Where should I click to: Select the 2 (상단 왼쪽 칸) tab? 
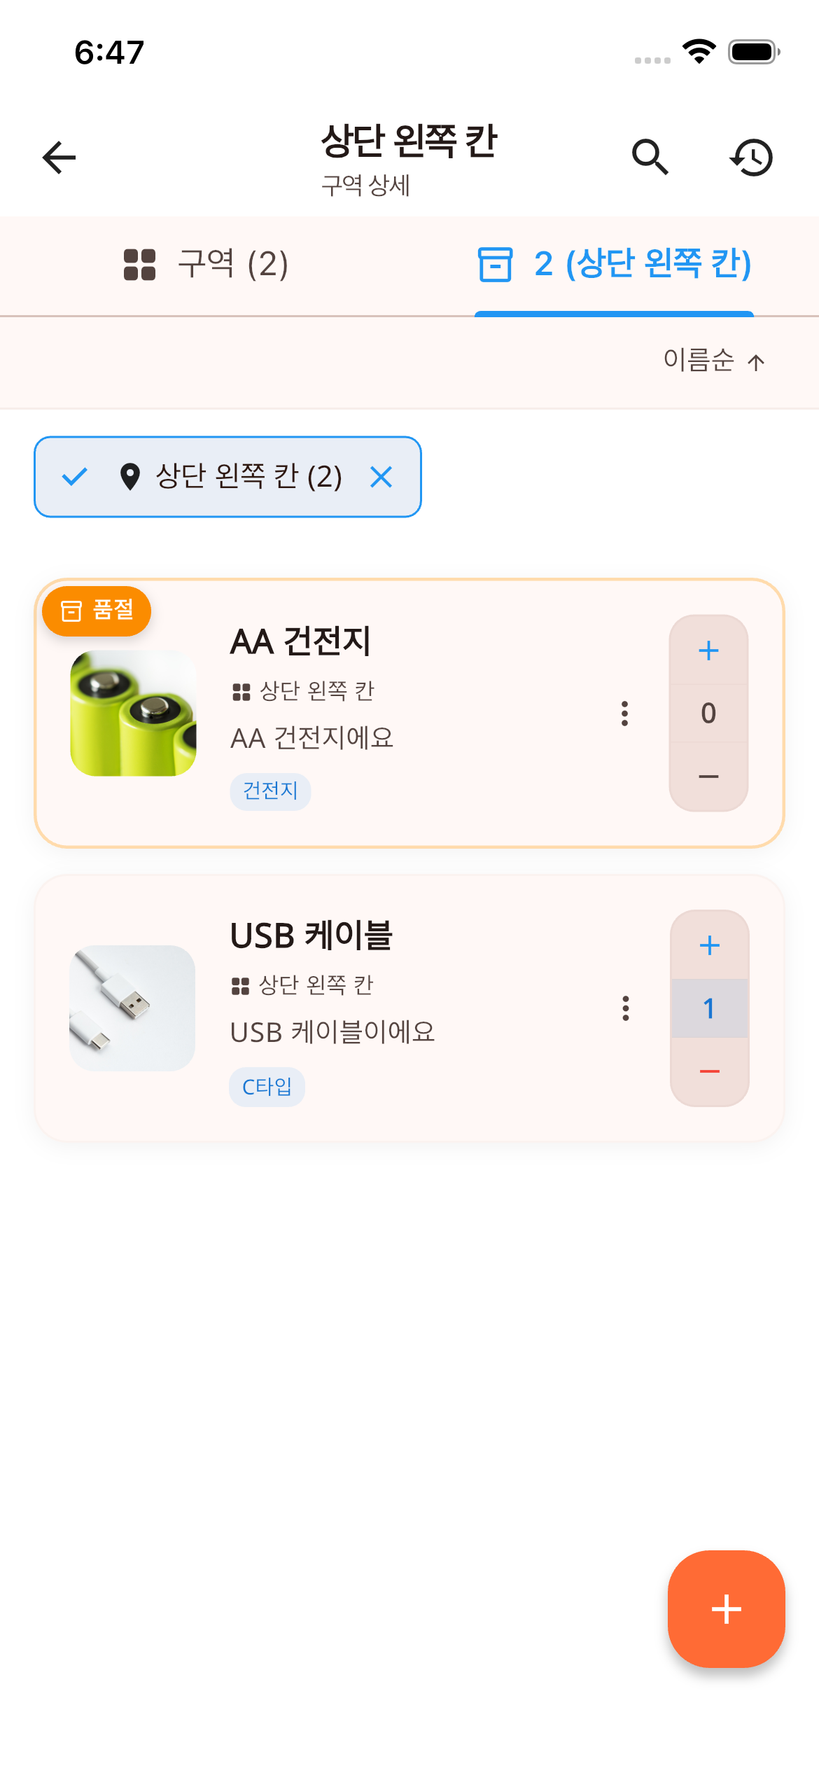point(614,265)
